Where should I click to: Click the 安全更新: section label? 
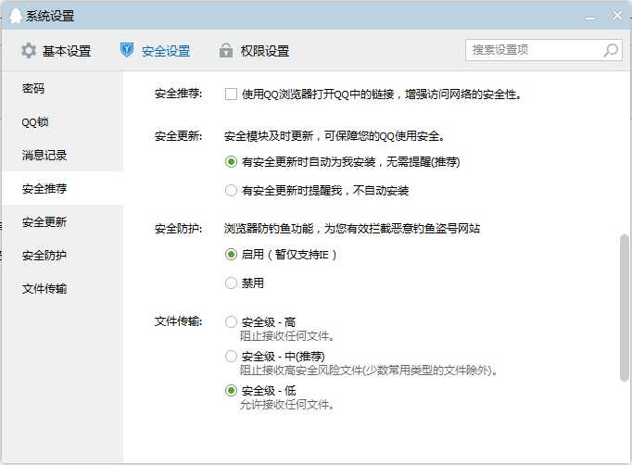179,136
